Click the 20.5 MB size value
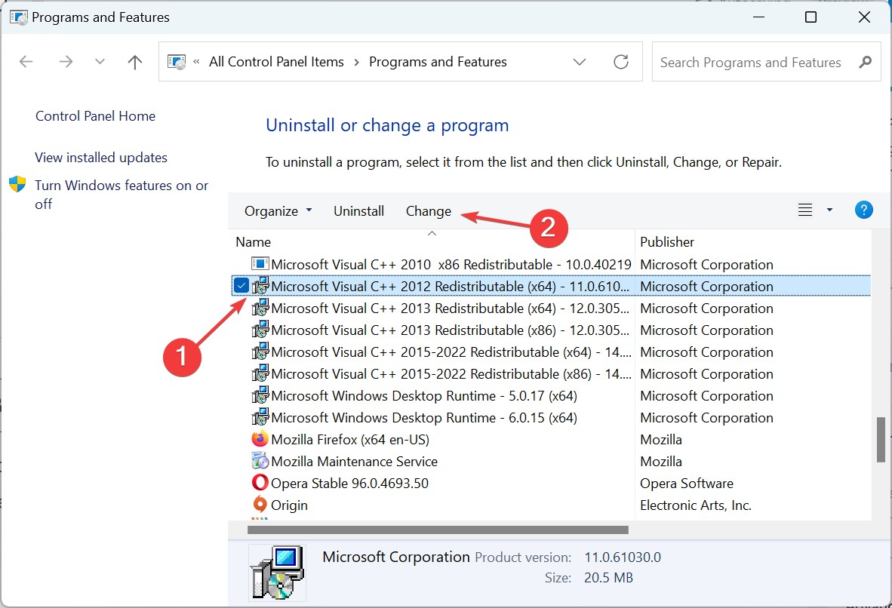This screenshot has width=892, height=608. click(x=609, y=578)
